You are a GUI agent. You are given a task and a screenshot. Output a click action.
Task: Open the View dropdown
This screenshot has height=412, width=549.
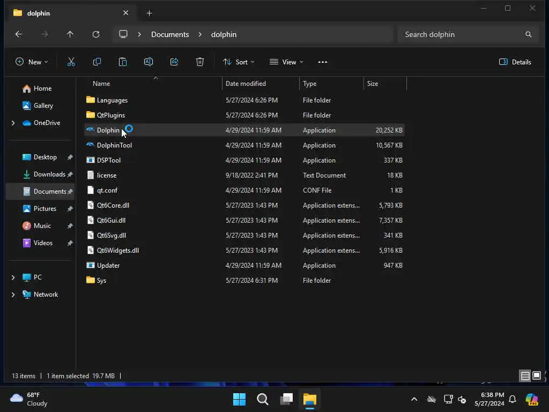click(x=286, y=62)
